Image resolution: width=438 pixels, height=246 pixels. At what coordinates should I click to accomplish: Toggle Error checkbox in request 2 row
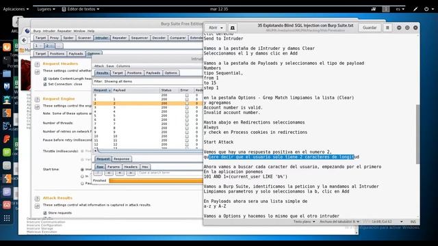point(187,103)
